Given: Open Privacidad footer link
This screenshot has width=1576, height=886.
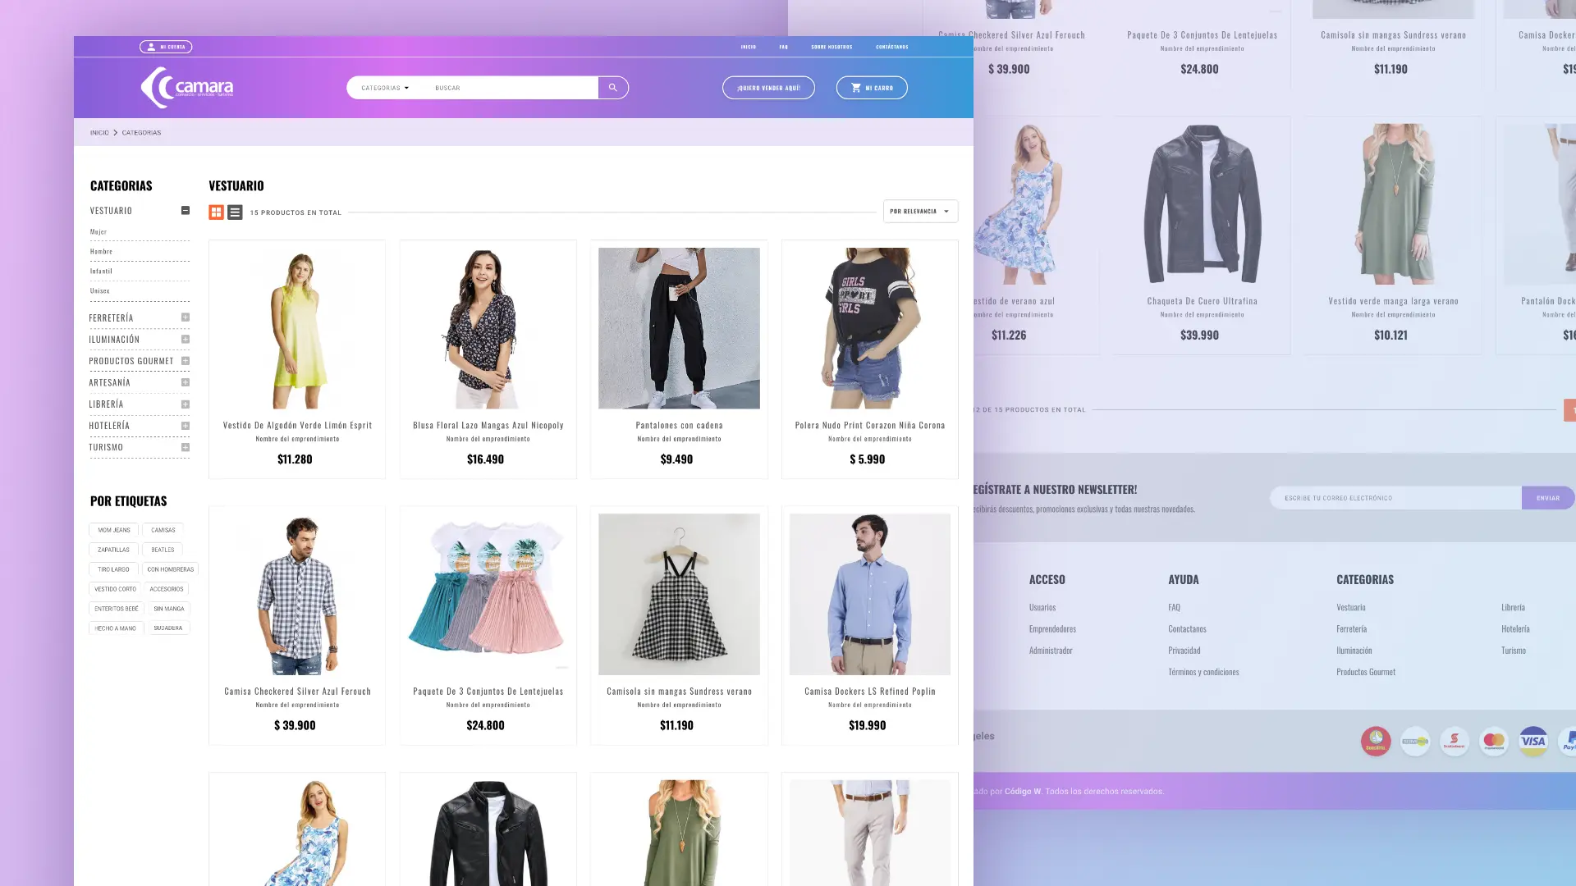Looking at the screenshot, I should 1184,651.
